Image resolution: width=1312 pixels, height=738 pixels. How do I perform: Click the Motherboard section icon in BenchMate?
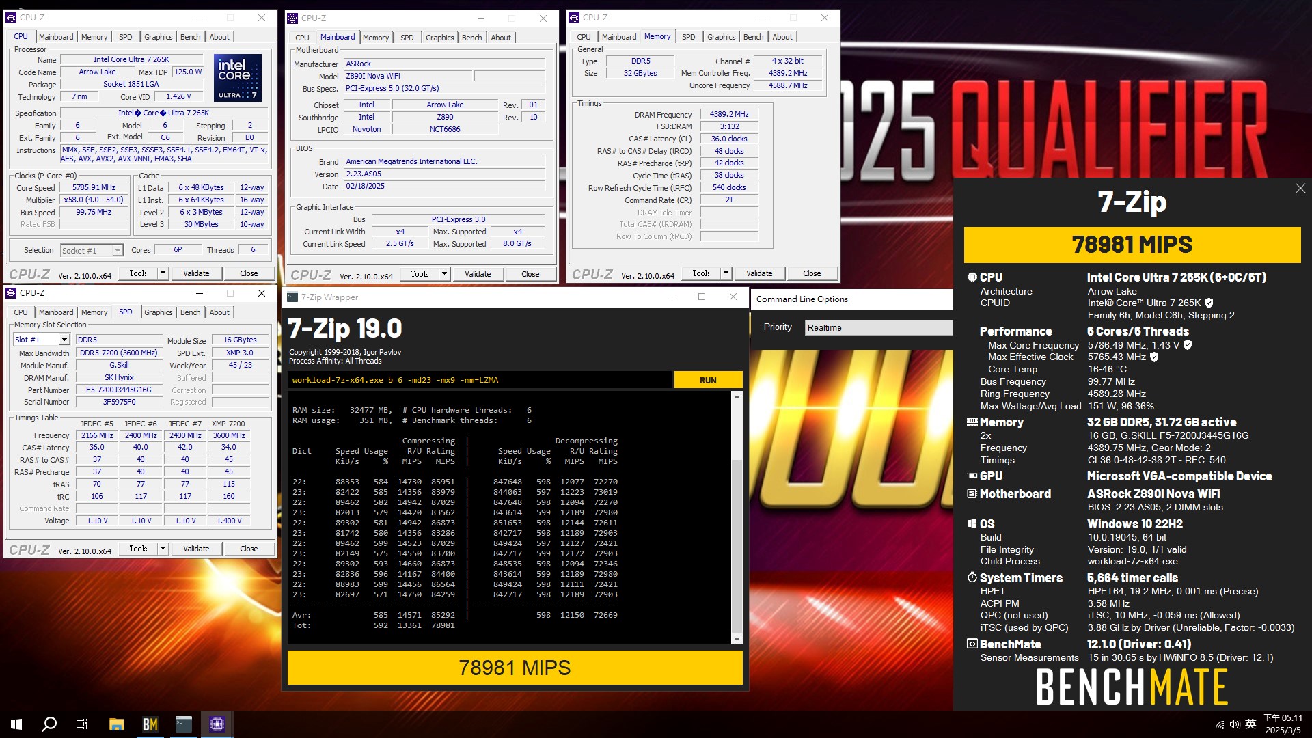coord(972,493)
